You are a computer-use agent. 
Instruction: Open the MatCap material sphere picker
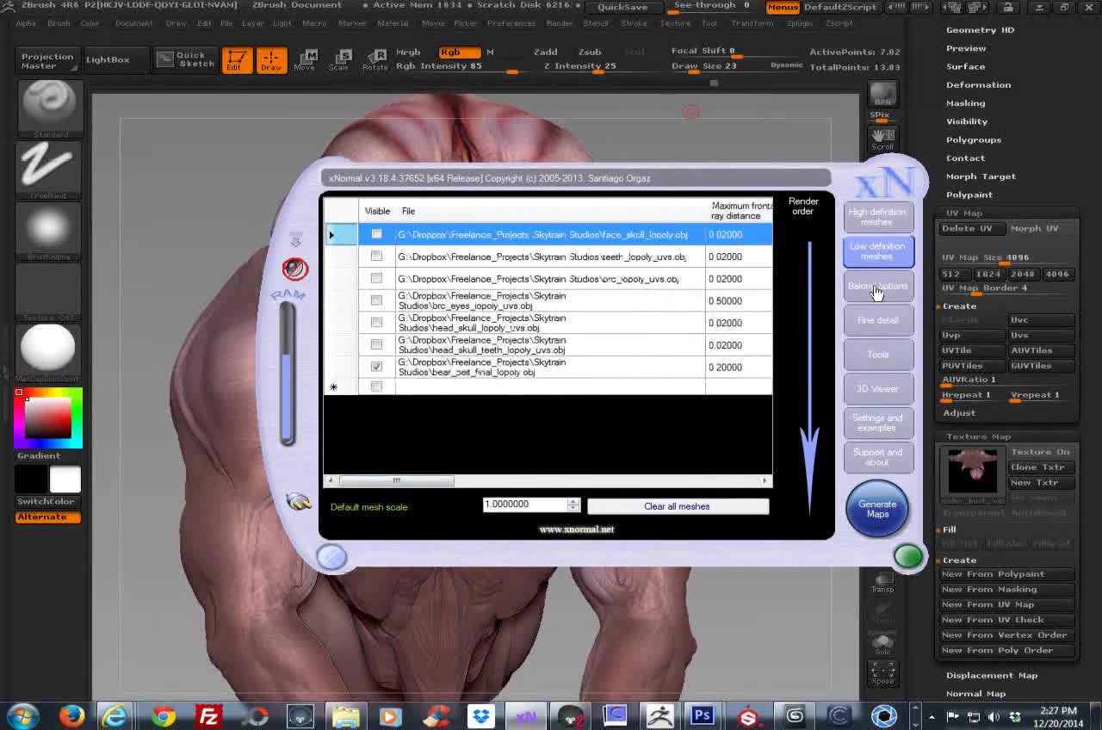tap(49, 353)
